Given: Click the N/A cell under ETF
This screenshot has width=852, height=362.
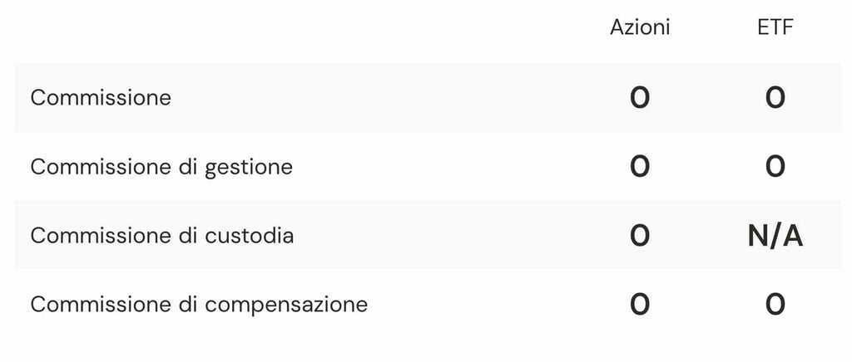Looking at the screenshot, I should [775, 237].
